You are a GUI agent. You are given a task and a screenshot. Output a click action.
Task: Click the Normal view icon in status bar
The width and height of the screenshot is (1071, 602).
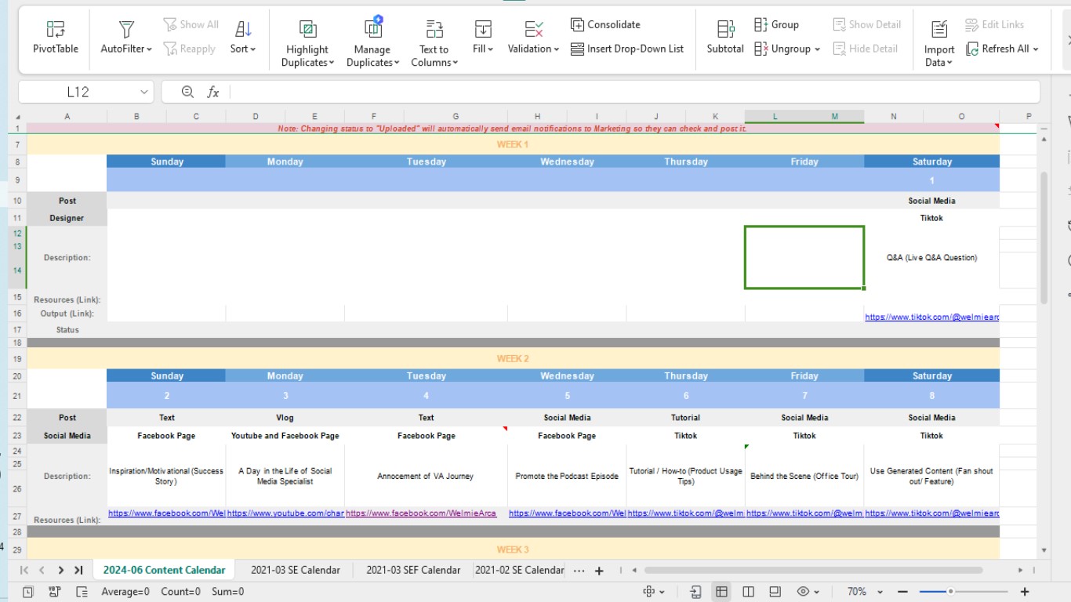pyautogui.click(x=721, y=592)
